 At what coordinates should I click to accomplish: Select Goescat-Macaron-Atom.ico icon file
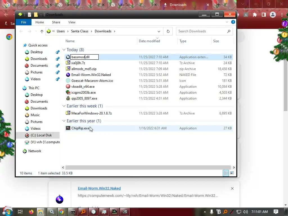pos(68,80)
